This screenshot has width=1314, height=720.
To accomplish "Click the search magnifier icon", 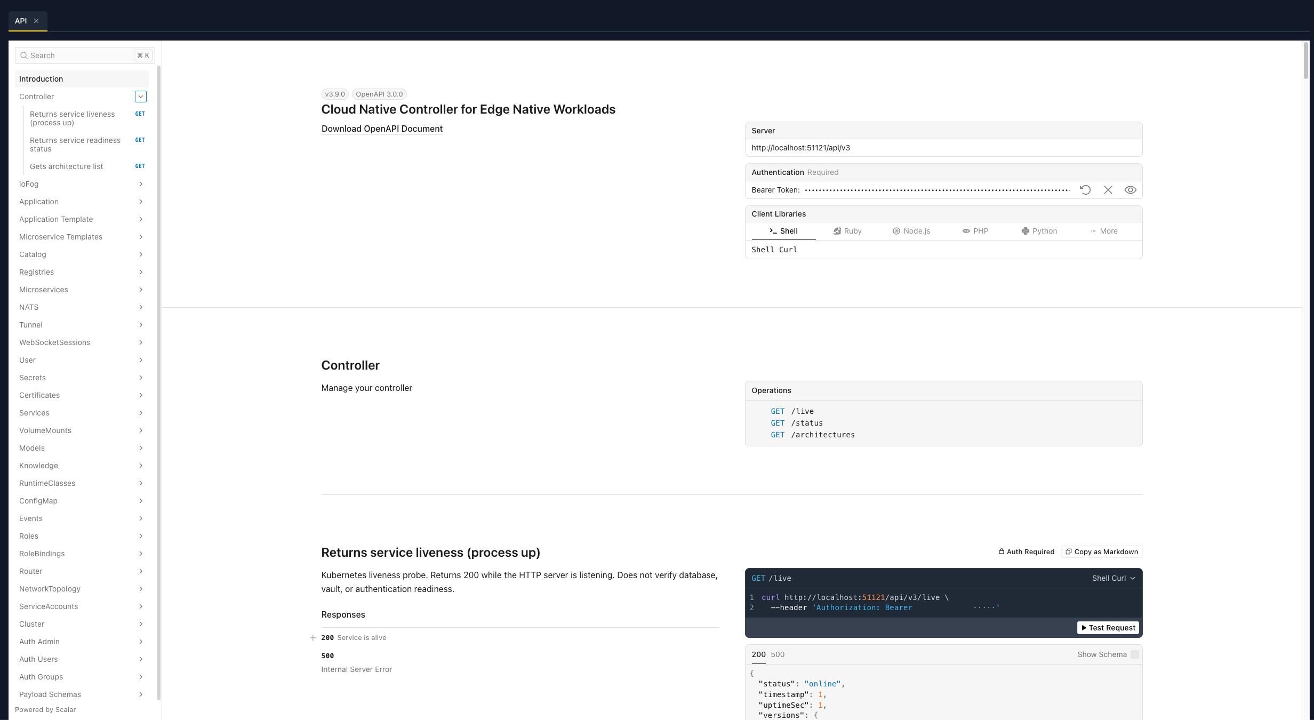I will (23, 55).
